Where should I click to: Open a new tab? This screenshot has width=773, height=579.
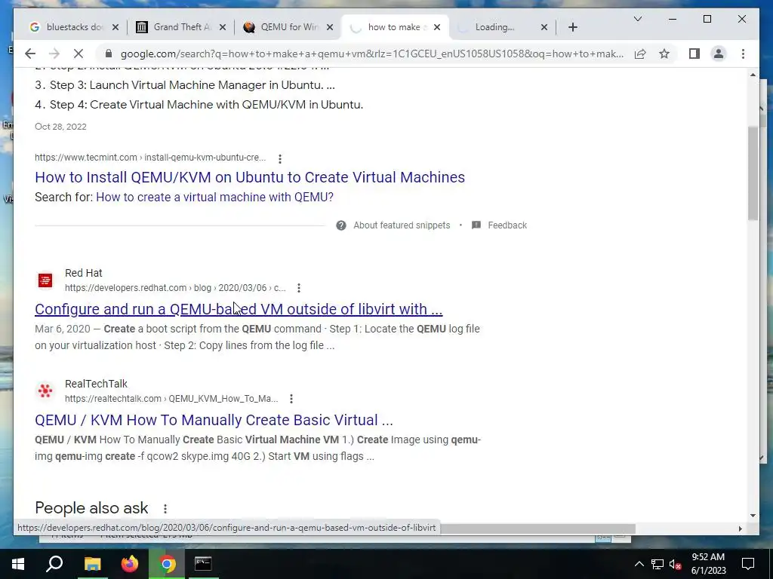pyautogui.click(x=572, y=27)
